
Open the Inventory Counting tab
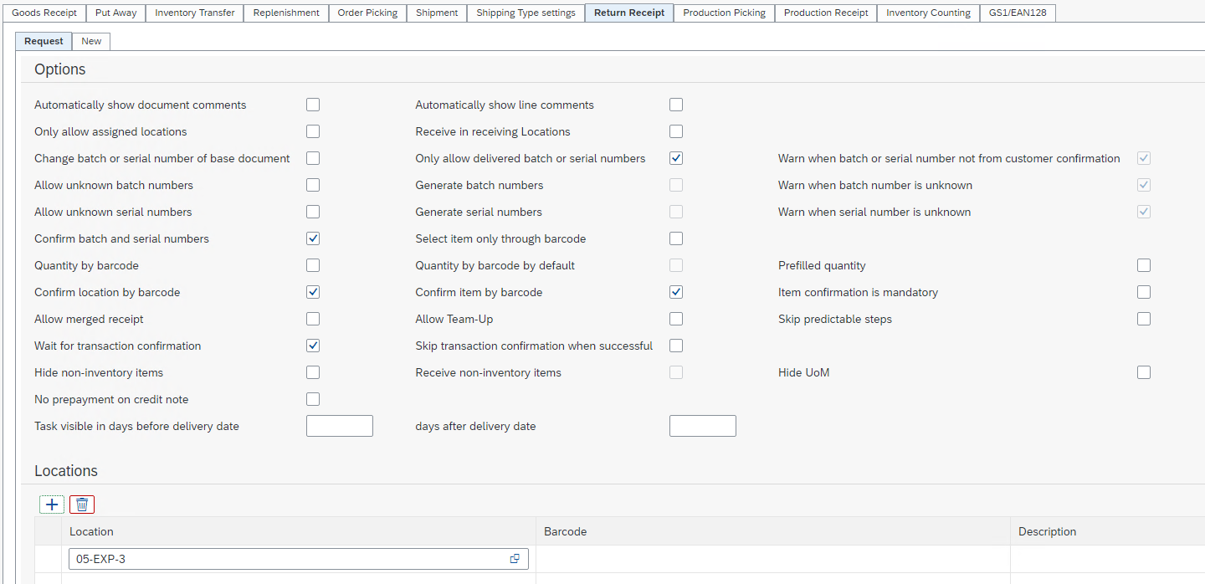pyautogui.click(x=928, y=13)
